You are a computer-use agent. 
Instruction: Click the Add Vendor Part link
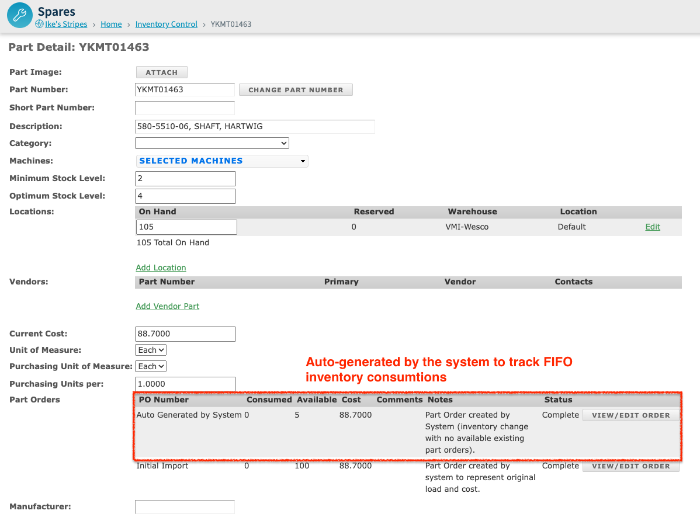pos(168,306)
